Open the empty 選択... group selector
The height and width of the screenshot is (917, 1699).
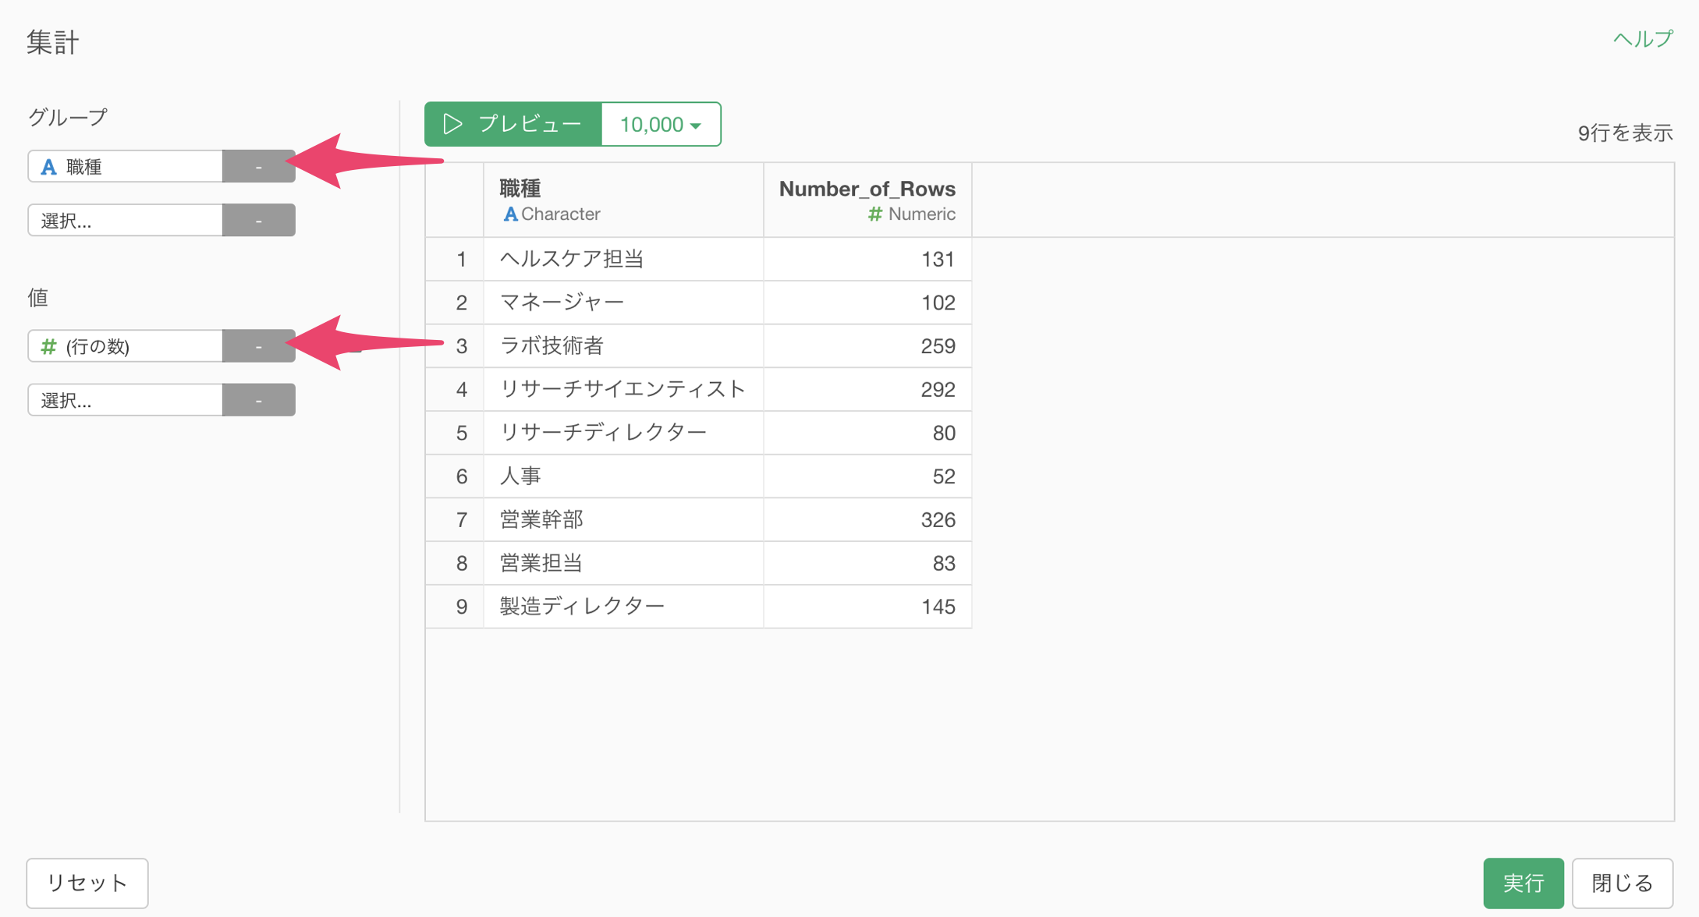126,220
